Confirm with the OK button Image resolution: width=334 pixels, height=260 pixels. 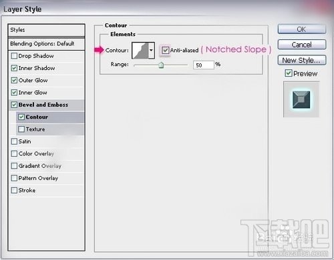click(x=302, y=29)
